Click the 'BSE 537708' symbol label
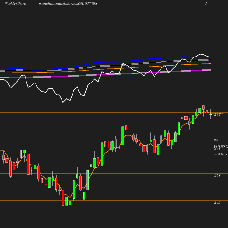 coord(87,3)
